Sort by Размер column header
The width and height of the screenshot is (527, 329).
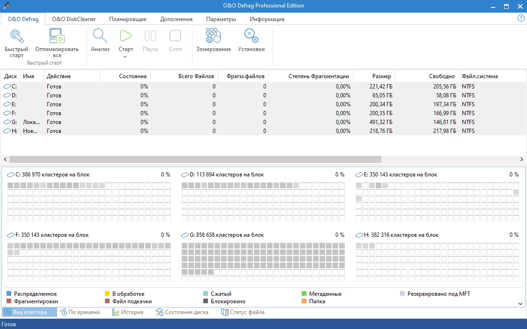coord(374,76)
